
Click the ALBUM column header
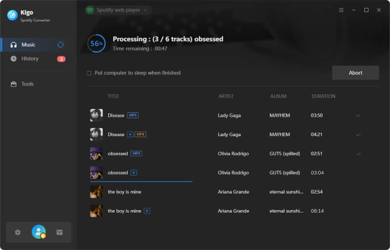click(x=278, y=96)
